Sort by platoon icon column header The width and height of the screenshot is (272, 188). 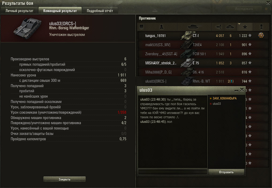pos(141,27)
